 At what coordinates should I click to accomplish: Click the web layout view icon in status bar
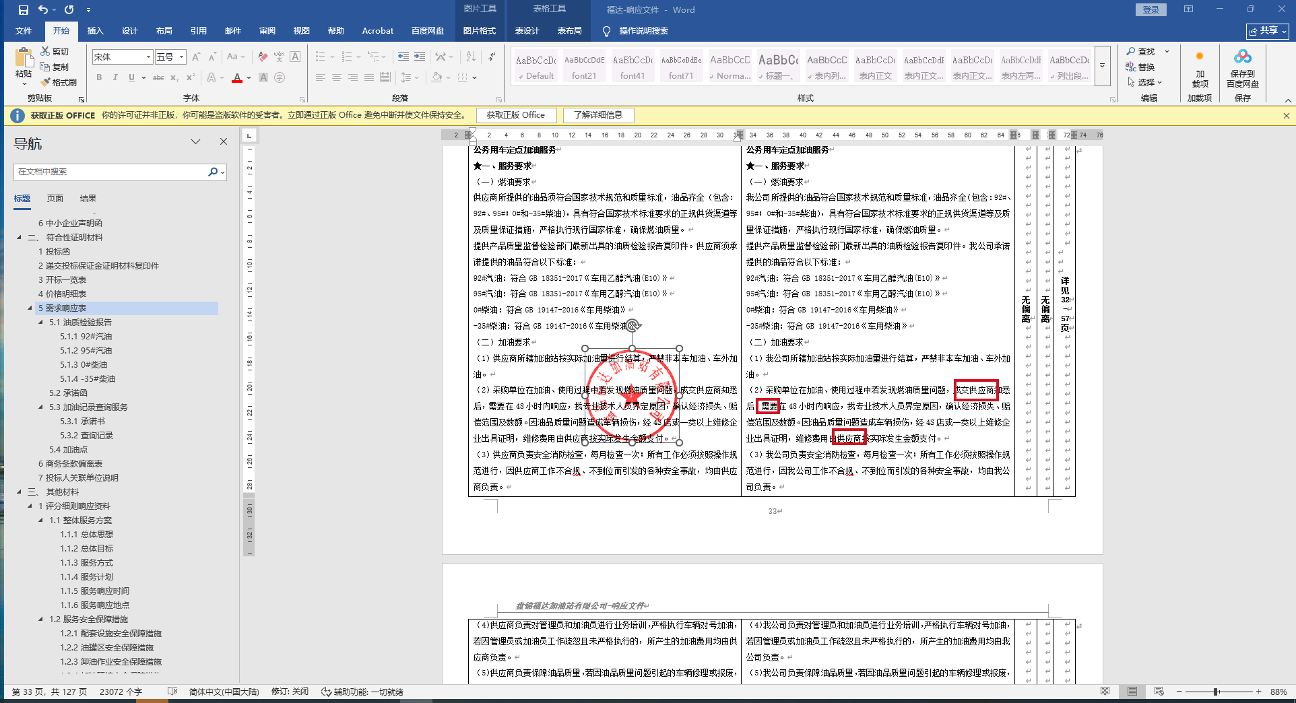click(x=1159, y=692)
